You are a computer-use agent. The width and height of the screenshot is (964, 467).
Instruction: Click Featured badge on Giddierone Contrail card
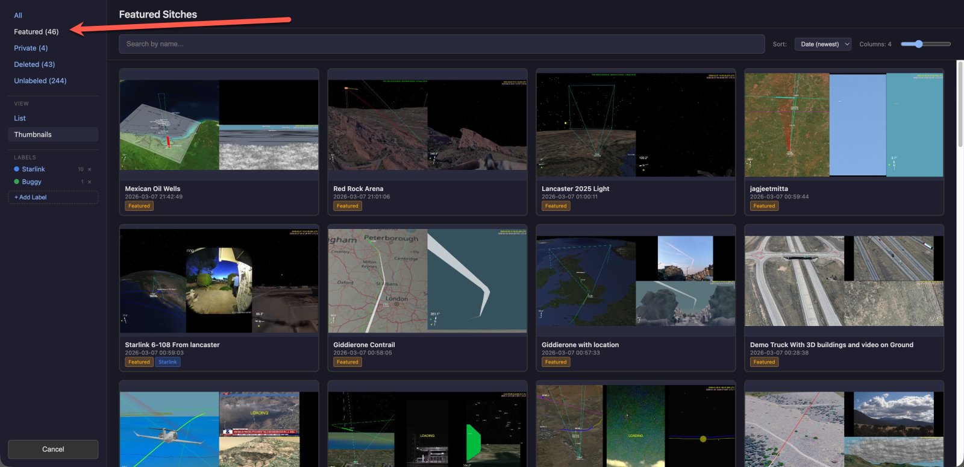(348, 362)
